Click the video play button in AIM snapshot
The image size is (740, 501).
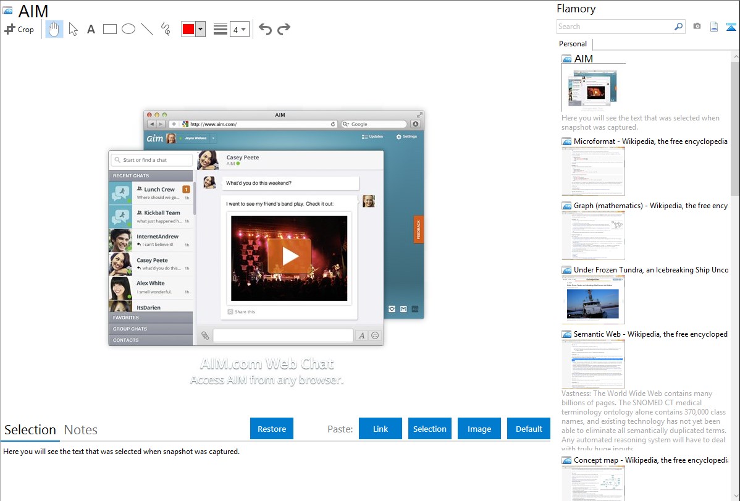(x=289, y=256)
